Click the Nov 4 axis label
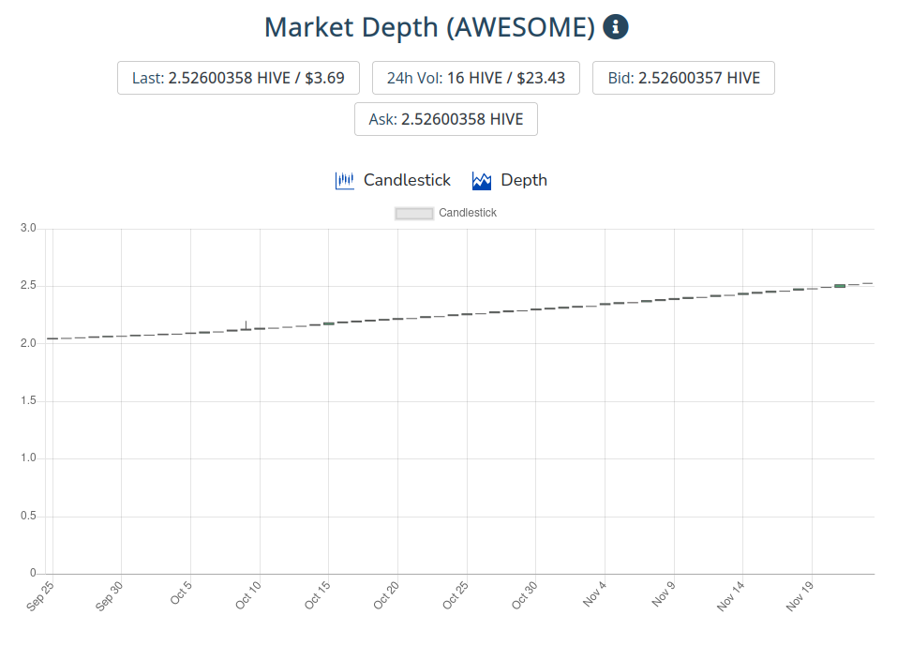The image size is (912, 645). coord(594,593)
